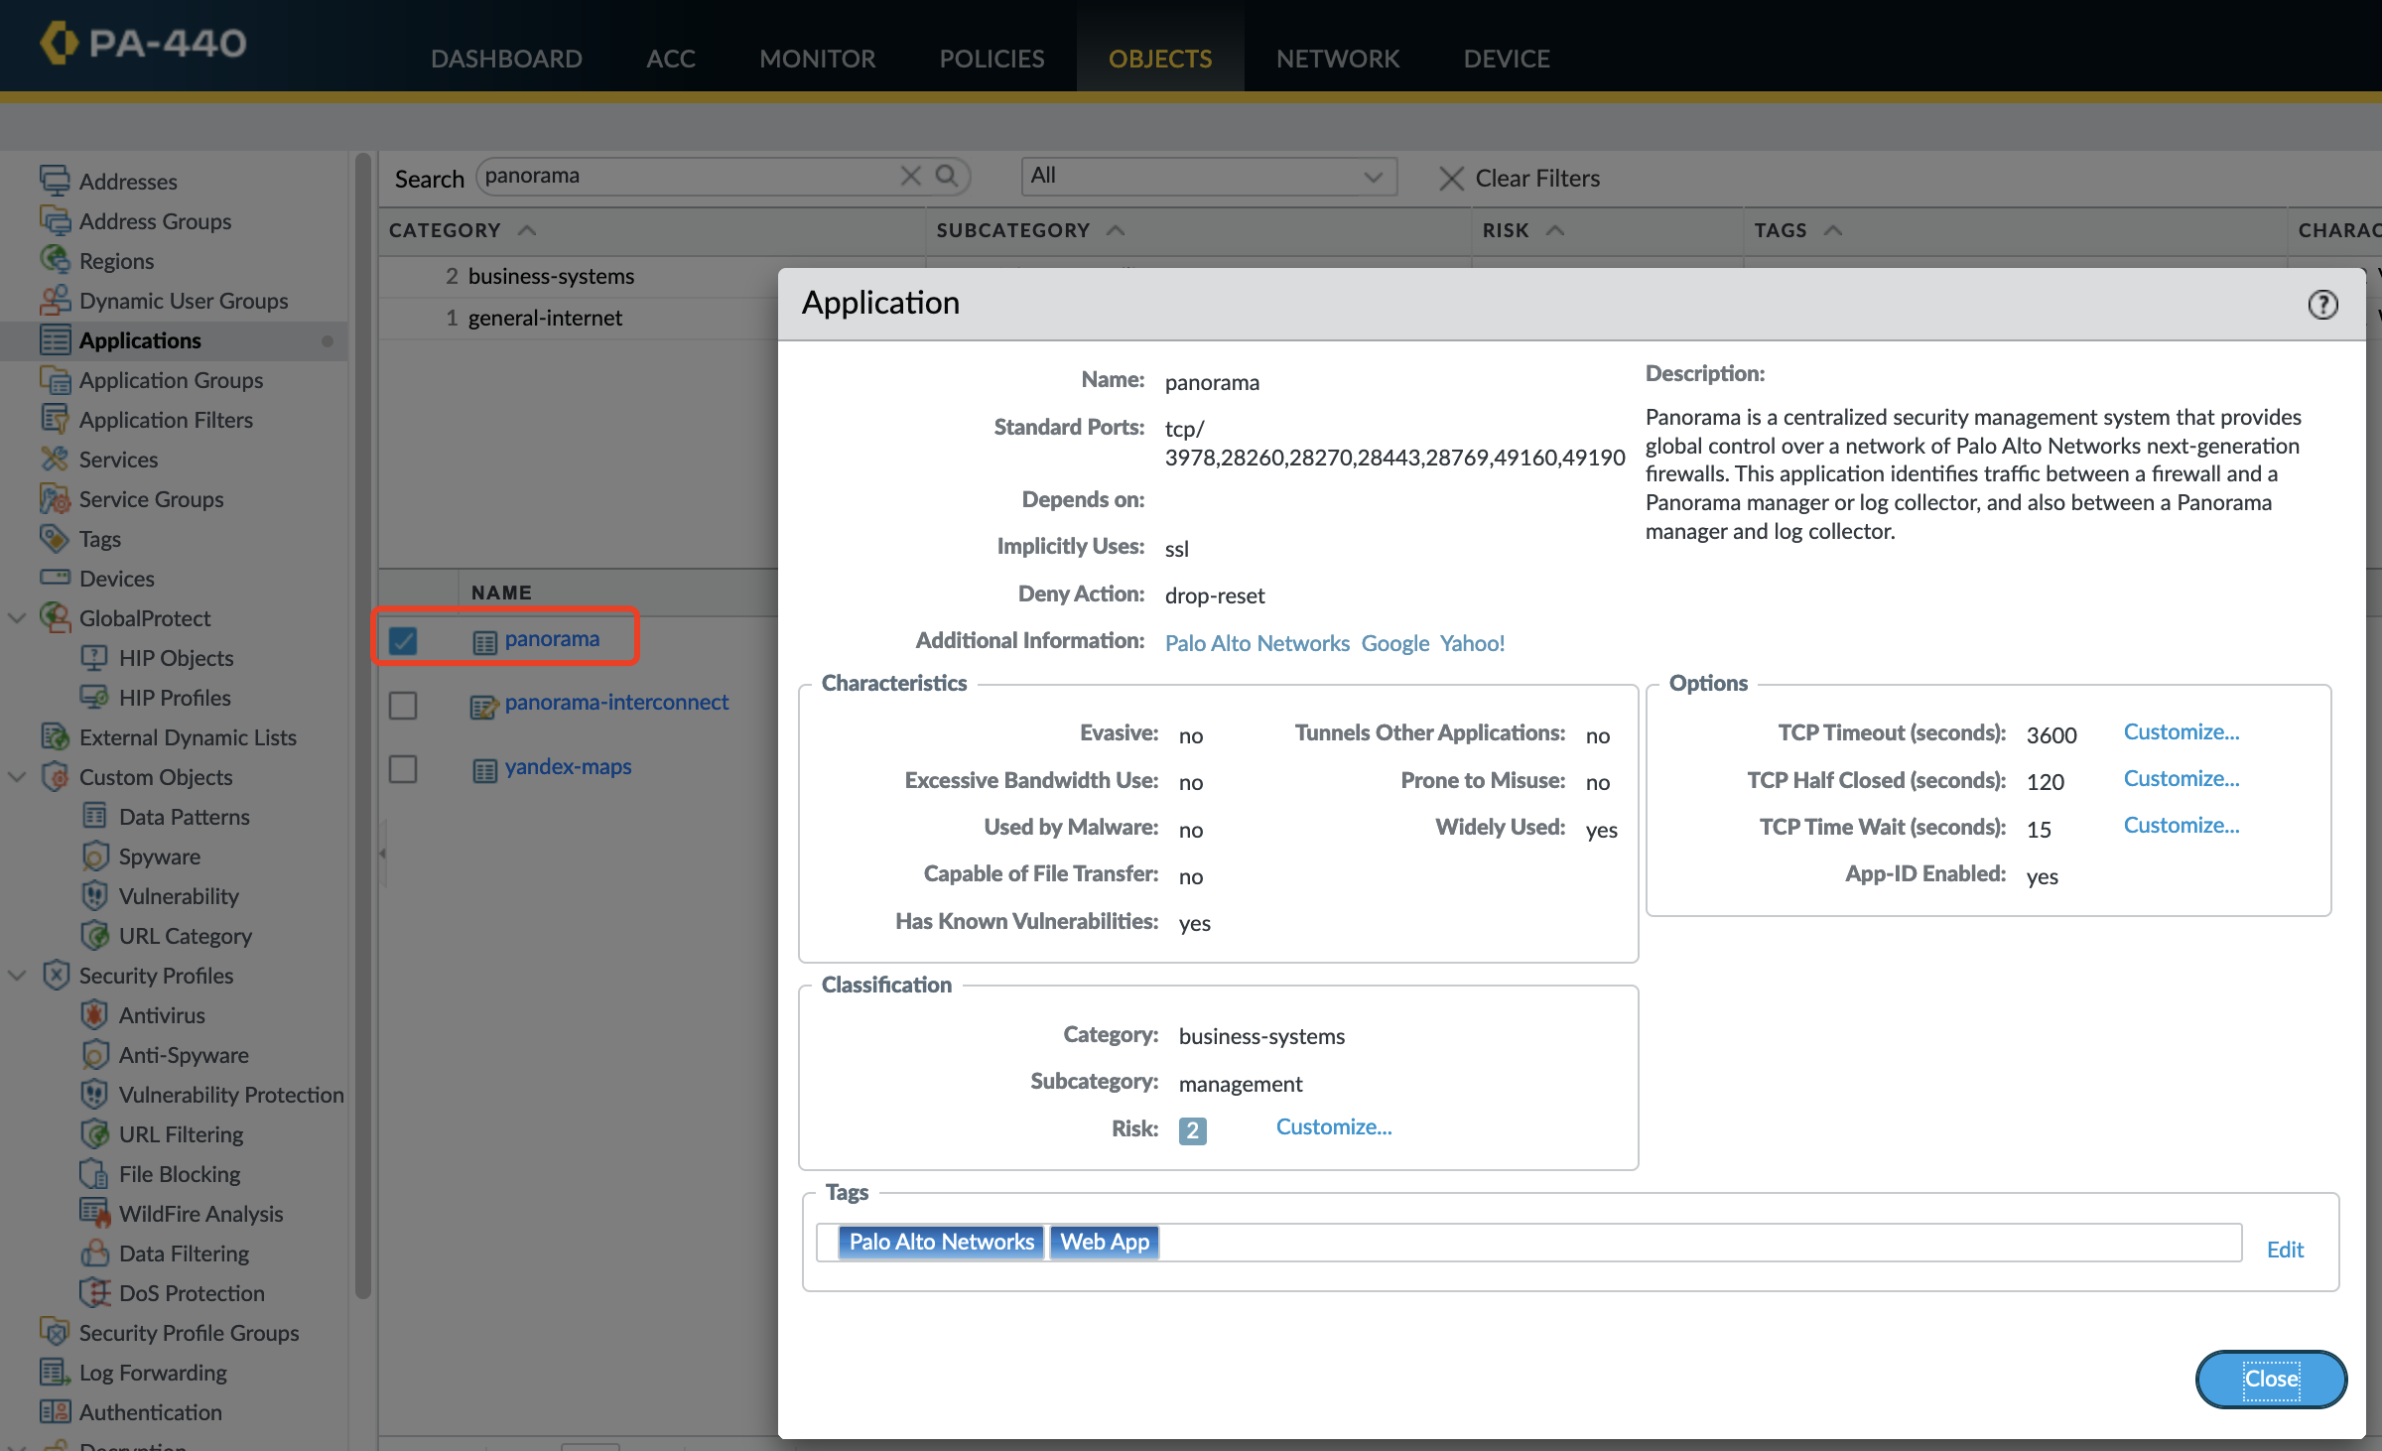Click the WildFire Analysis icon

click(94, 1213)
